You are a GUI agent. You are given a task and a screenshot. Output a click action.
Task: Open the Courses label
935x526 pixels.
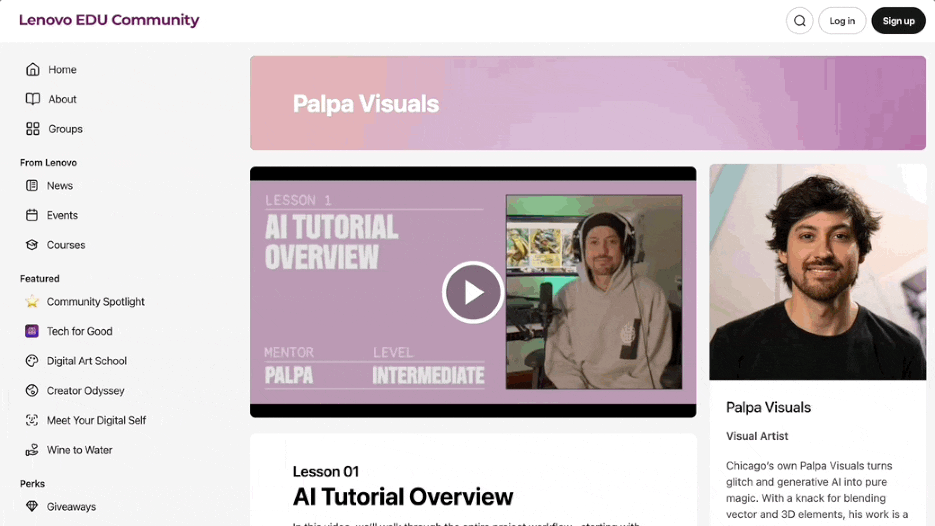click(66, 245)
